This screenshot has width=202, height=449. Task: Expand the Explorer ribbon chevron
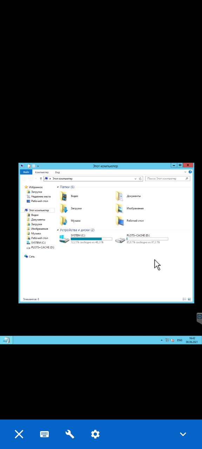pyautogui.click(x=186, y=172)
